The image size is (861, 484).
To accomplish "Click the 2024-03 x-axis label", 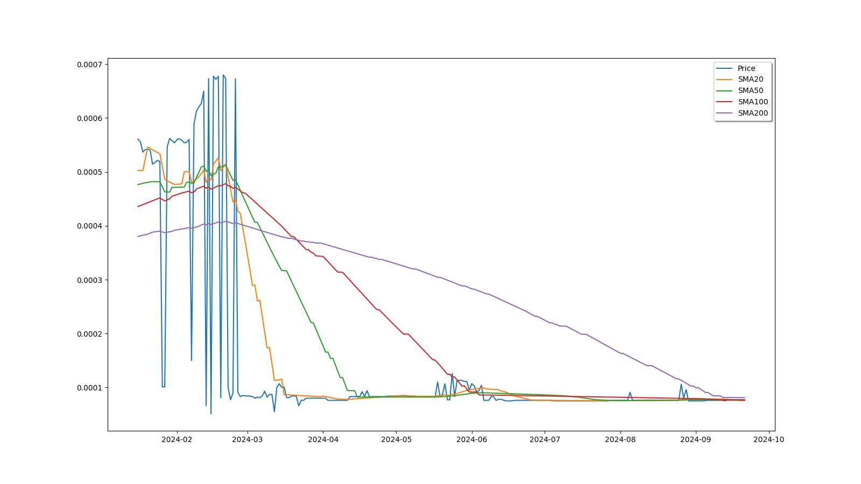I will click(x=248, y=439).
